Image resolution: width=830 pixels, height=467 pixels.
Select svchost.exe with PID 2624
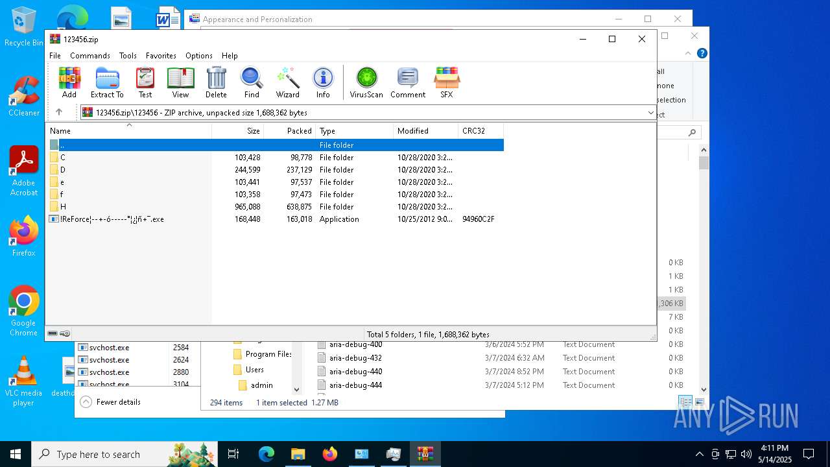[134, 360]
